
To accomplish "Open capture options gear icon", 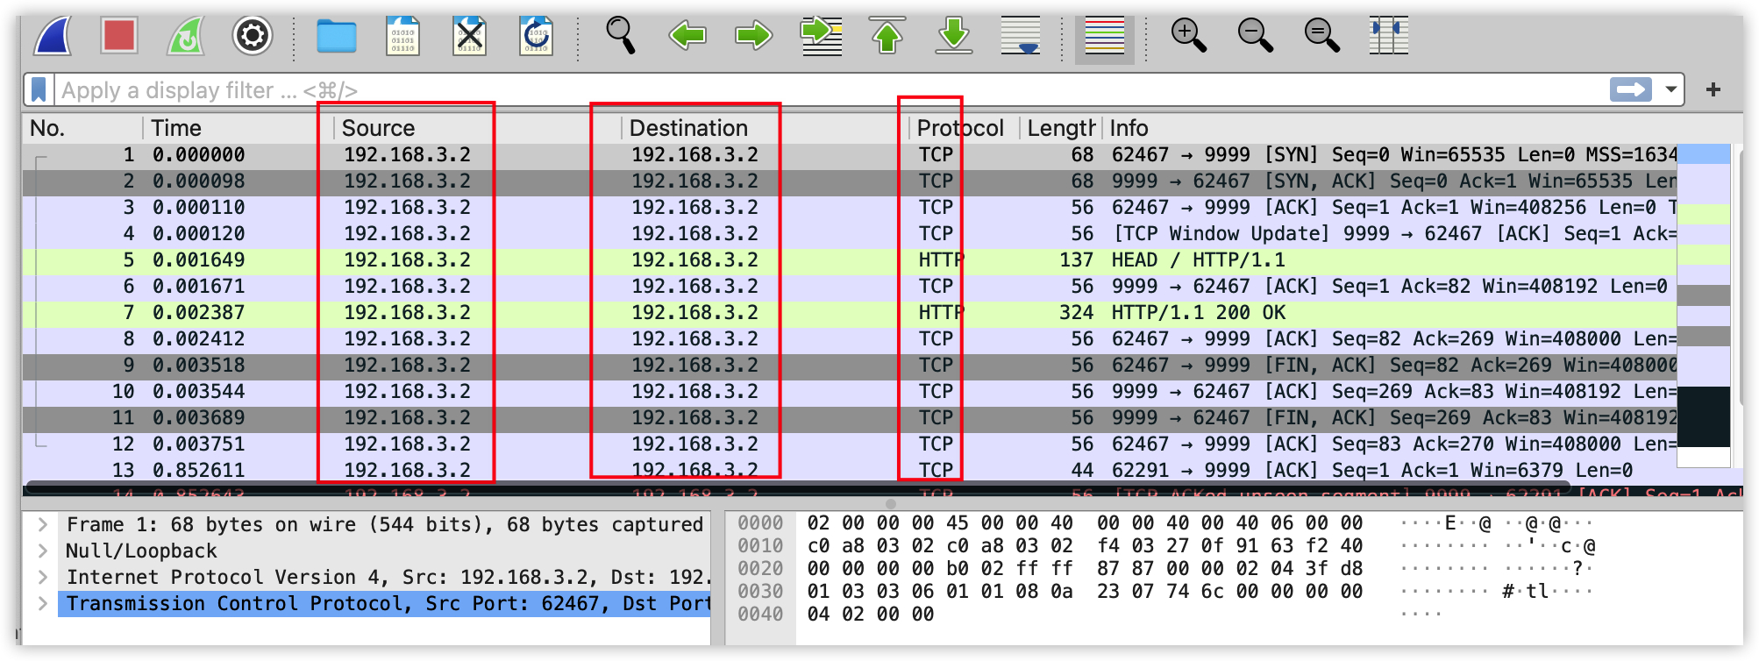I will coord(253,36).
